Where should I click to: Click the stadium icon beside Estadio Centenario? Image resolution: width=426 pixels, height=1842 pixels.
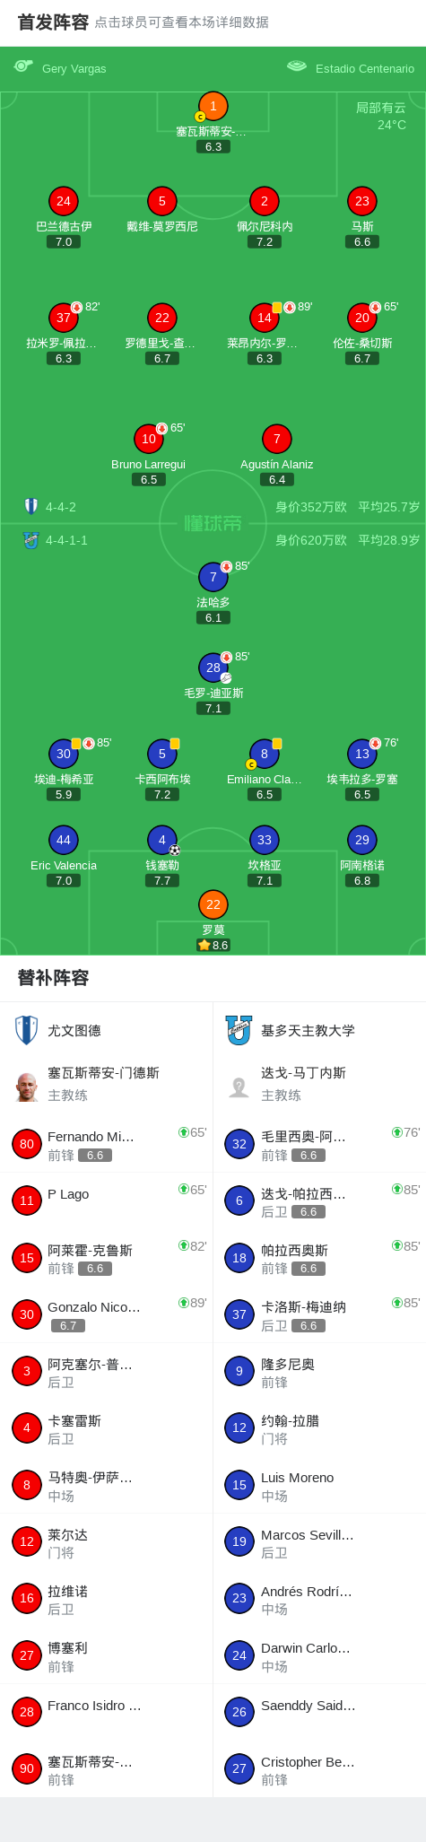[297, 66]
